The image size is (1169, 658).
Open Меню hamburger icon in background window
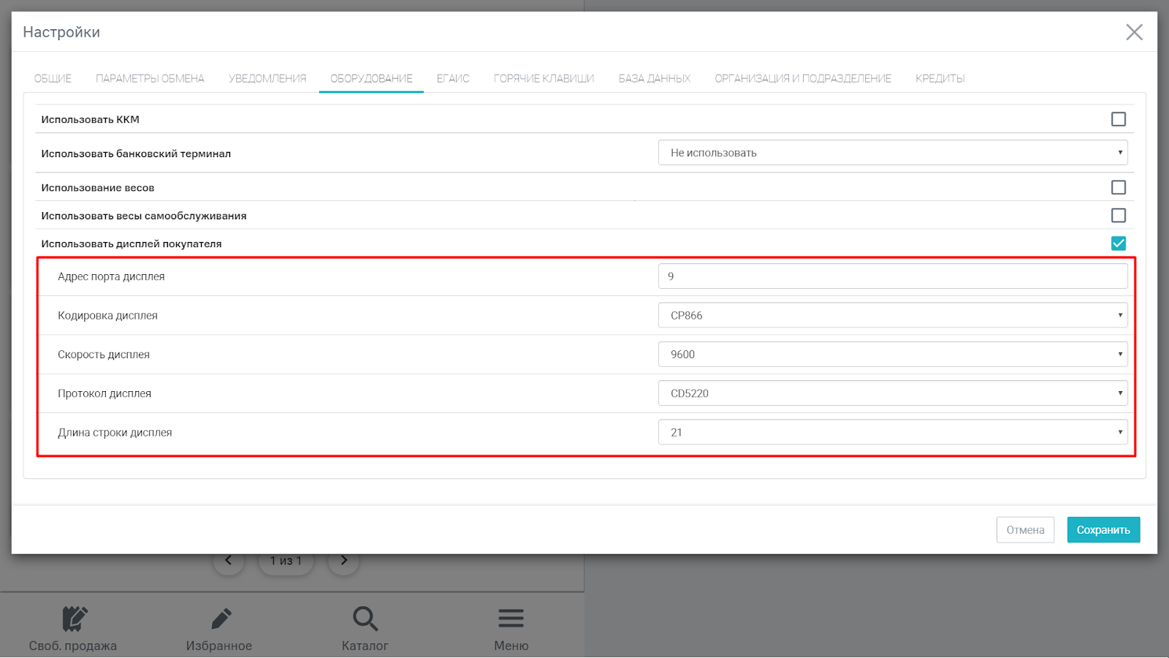[511, 619]
